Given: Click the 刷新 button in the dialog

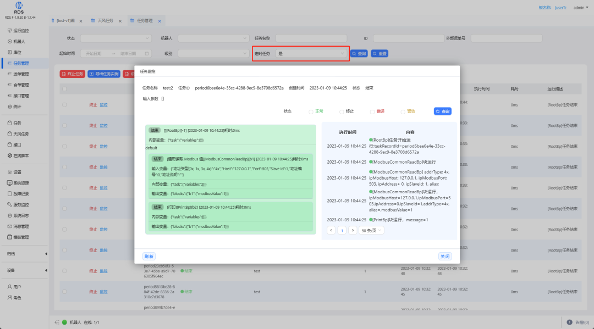Looking at the screenshot, I should pyautogui.click(x=148, y=256).
